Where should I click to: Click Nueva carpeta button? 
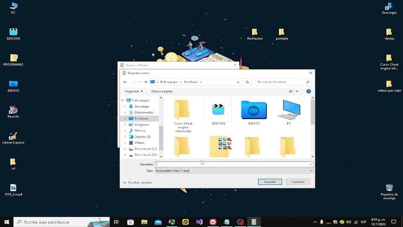pos(162,91)
